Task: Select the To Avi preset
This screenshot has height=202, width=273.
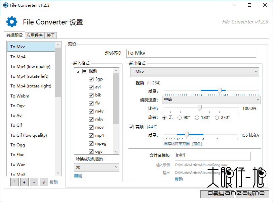Action: 31,115
